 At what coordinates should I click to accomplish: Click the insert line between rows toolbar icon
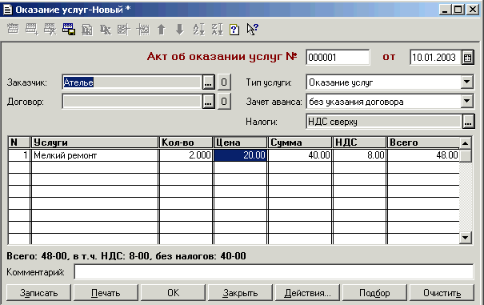click(x=143, y=30)
